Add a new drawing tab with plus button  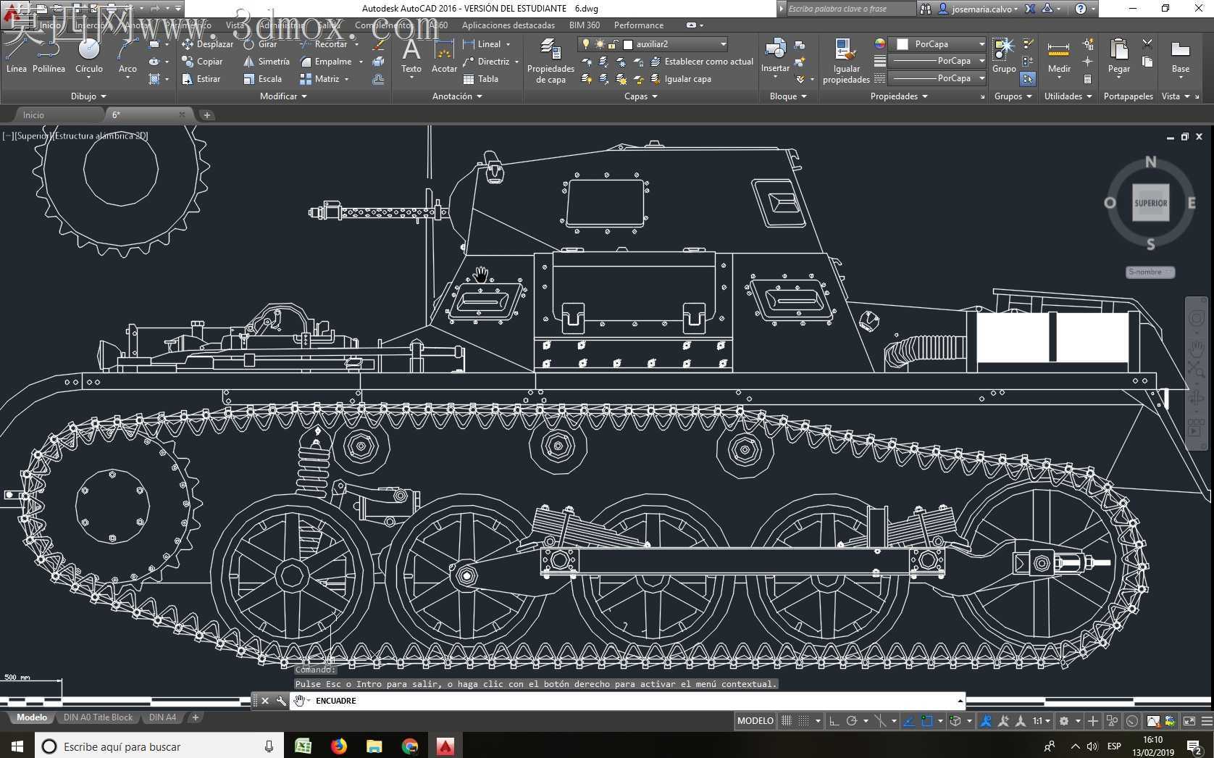point(206,114)
